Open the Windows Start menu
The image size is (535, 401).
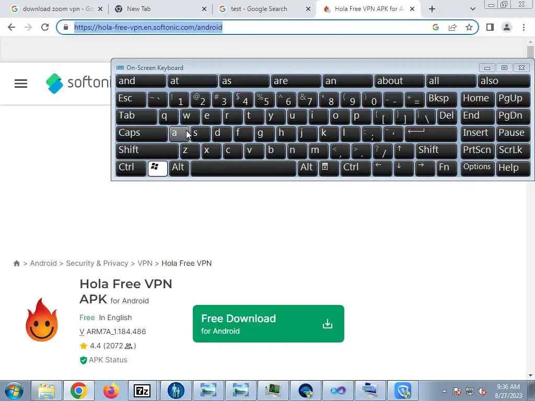[14, 391]
